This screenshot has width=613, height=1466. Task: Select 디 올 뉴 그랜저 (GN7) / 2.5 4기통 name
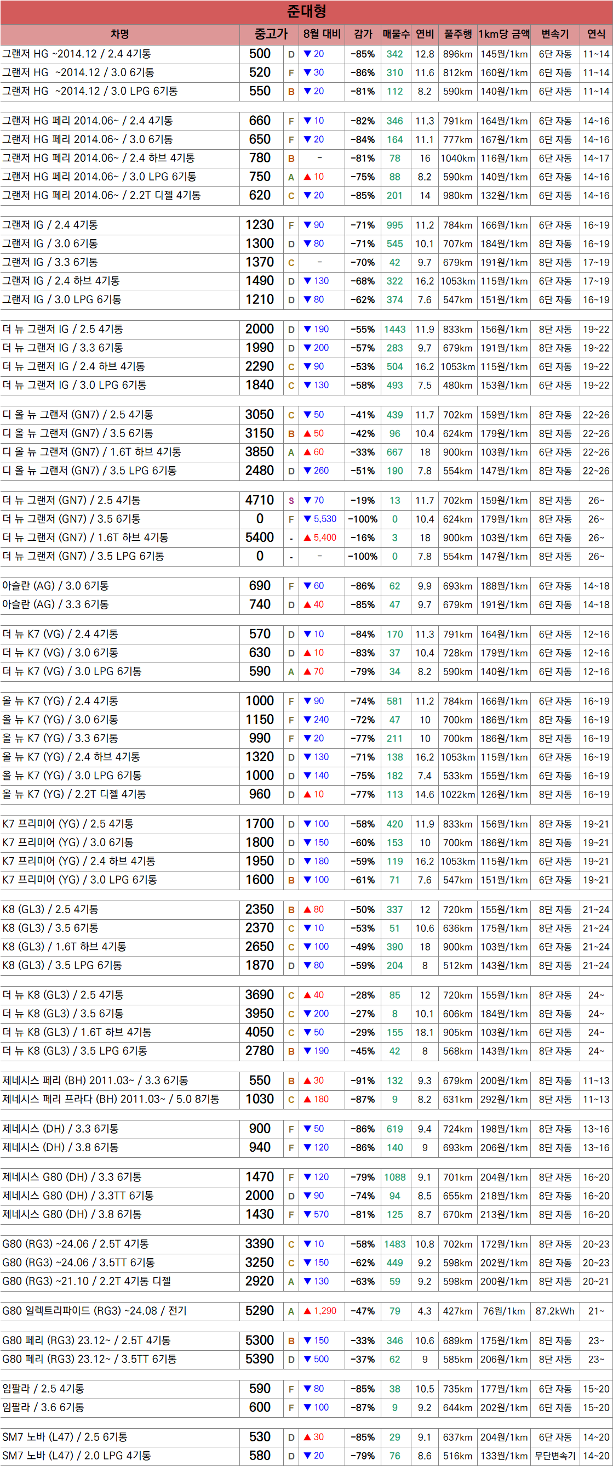[x=77, y=415]
